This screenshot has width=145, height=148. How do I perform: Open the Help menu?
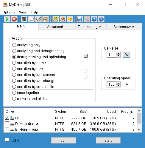(34, 12)
